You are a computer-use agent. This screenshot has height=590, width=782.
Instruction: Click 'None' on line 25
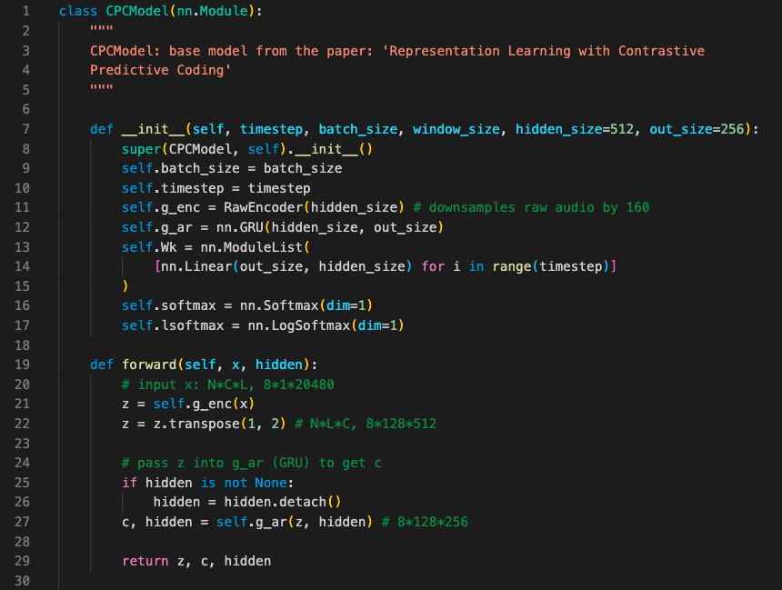(x=271, y=483)
